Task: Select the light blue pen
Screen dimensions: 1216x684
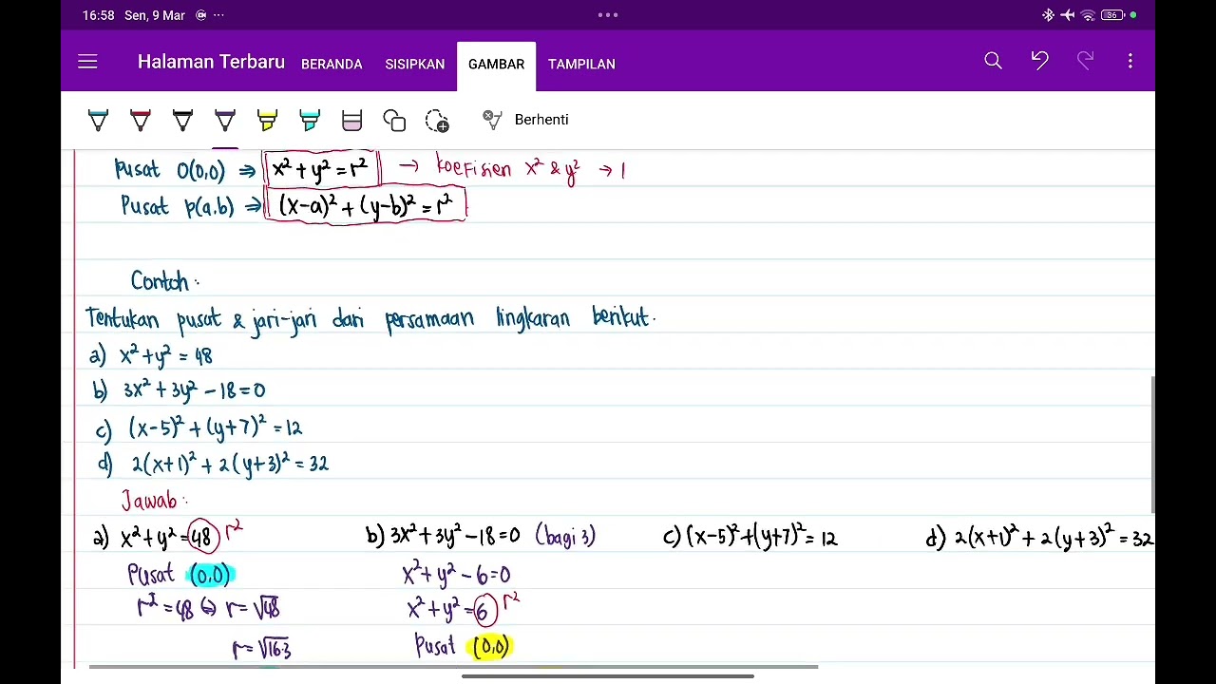Action: (98, 120)
